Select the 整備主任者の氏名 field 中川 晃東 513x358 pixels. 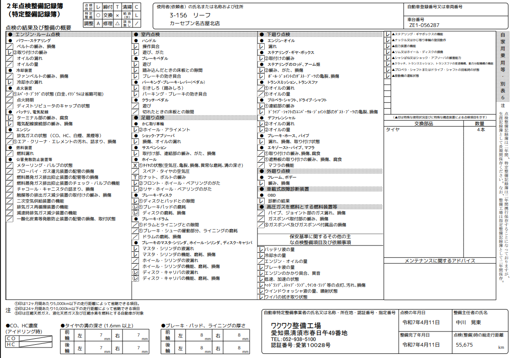(469, 323)
